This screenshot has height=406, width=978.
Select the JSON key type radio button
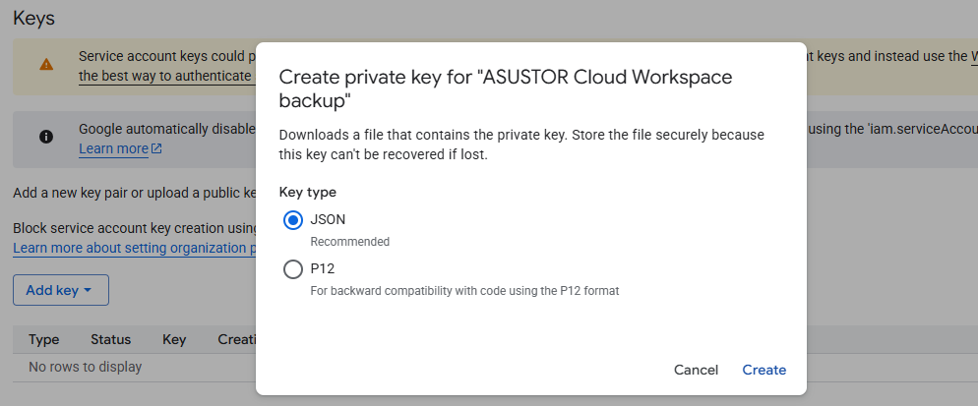(292, 220)
